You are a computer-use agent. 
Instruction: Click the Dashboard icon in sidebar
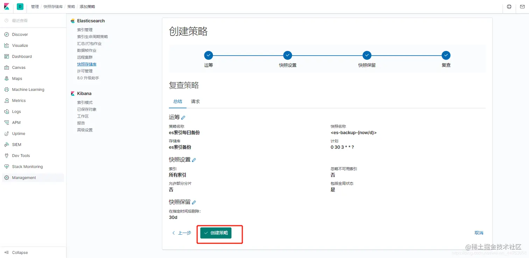pyautogui.click(x=6, y=57)
